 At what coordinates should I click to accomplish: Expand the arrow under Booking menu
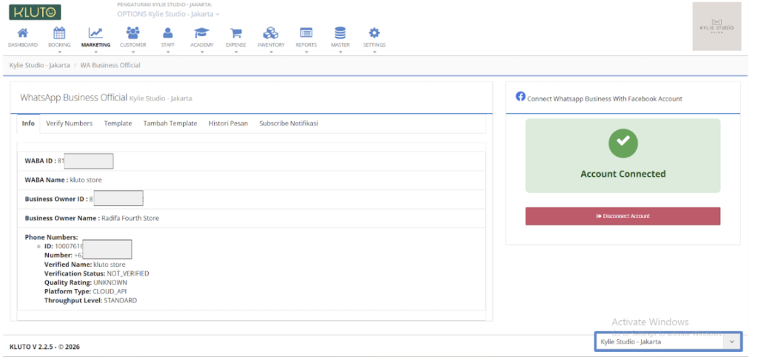click(x=59, y=51)
